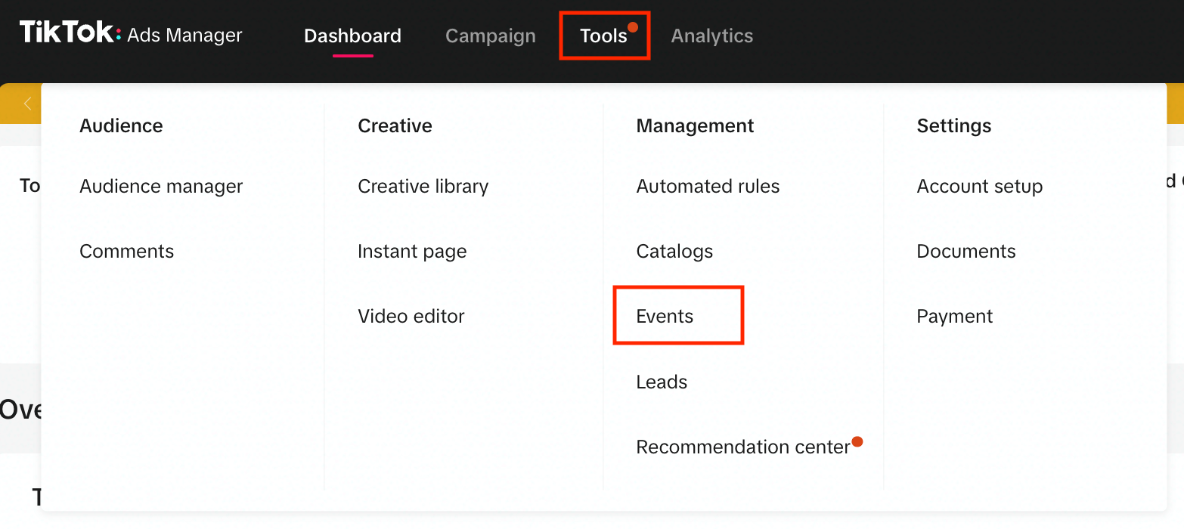
Task: Click the Creative column heading
Action: click(x=395, y=125)
